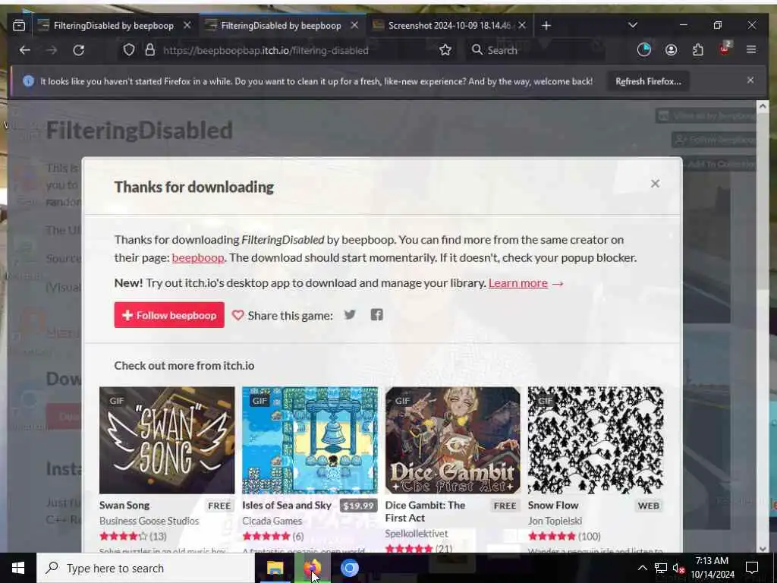Click the Firefox taskbar icon
This screenshot has height=583, width=777.
(x=312, y=568)
